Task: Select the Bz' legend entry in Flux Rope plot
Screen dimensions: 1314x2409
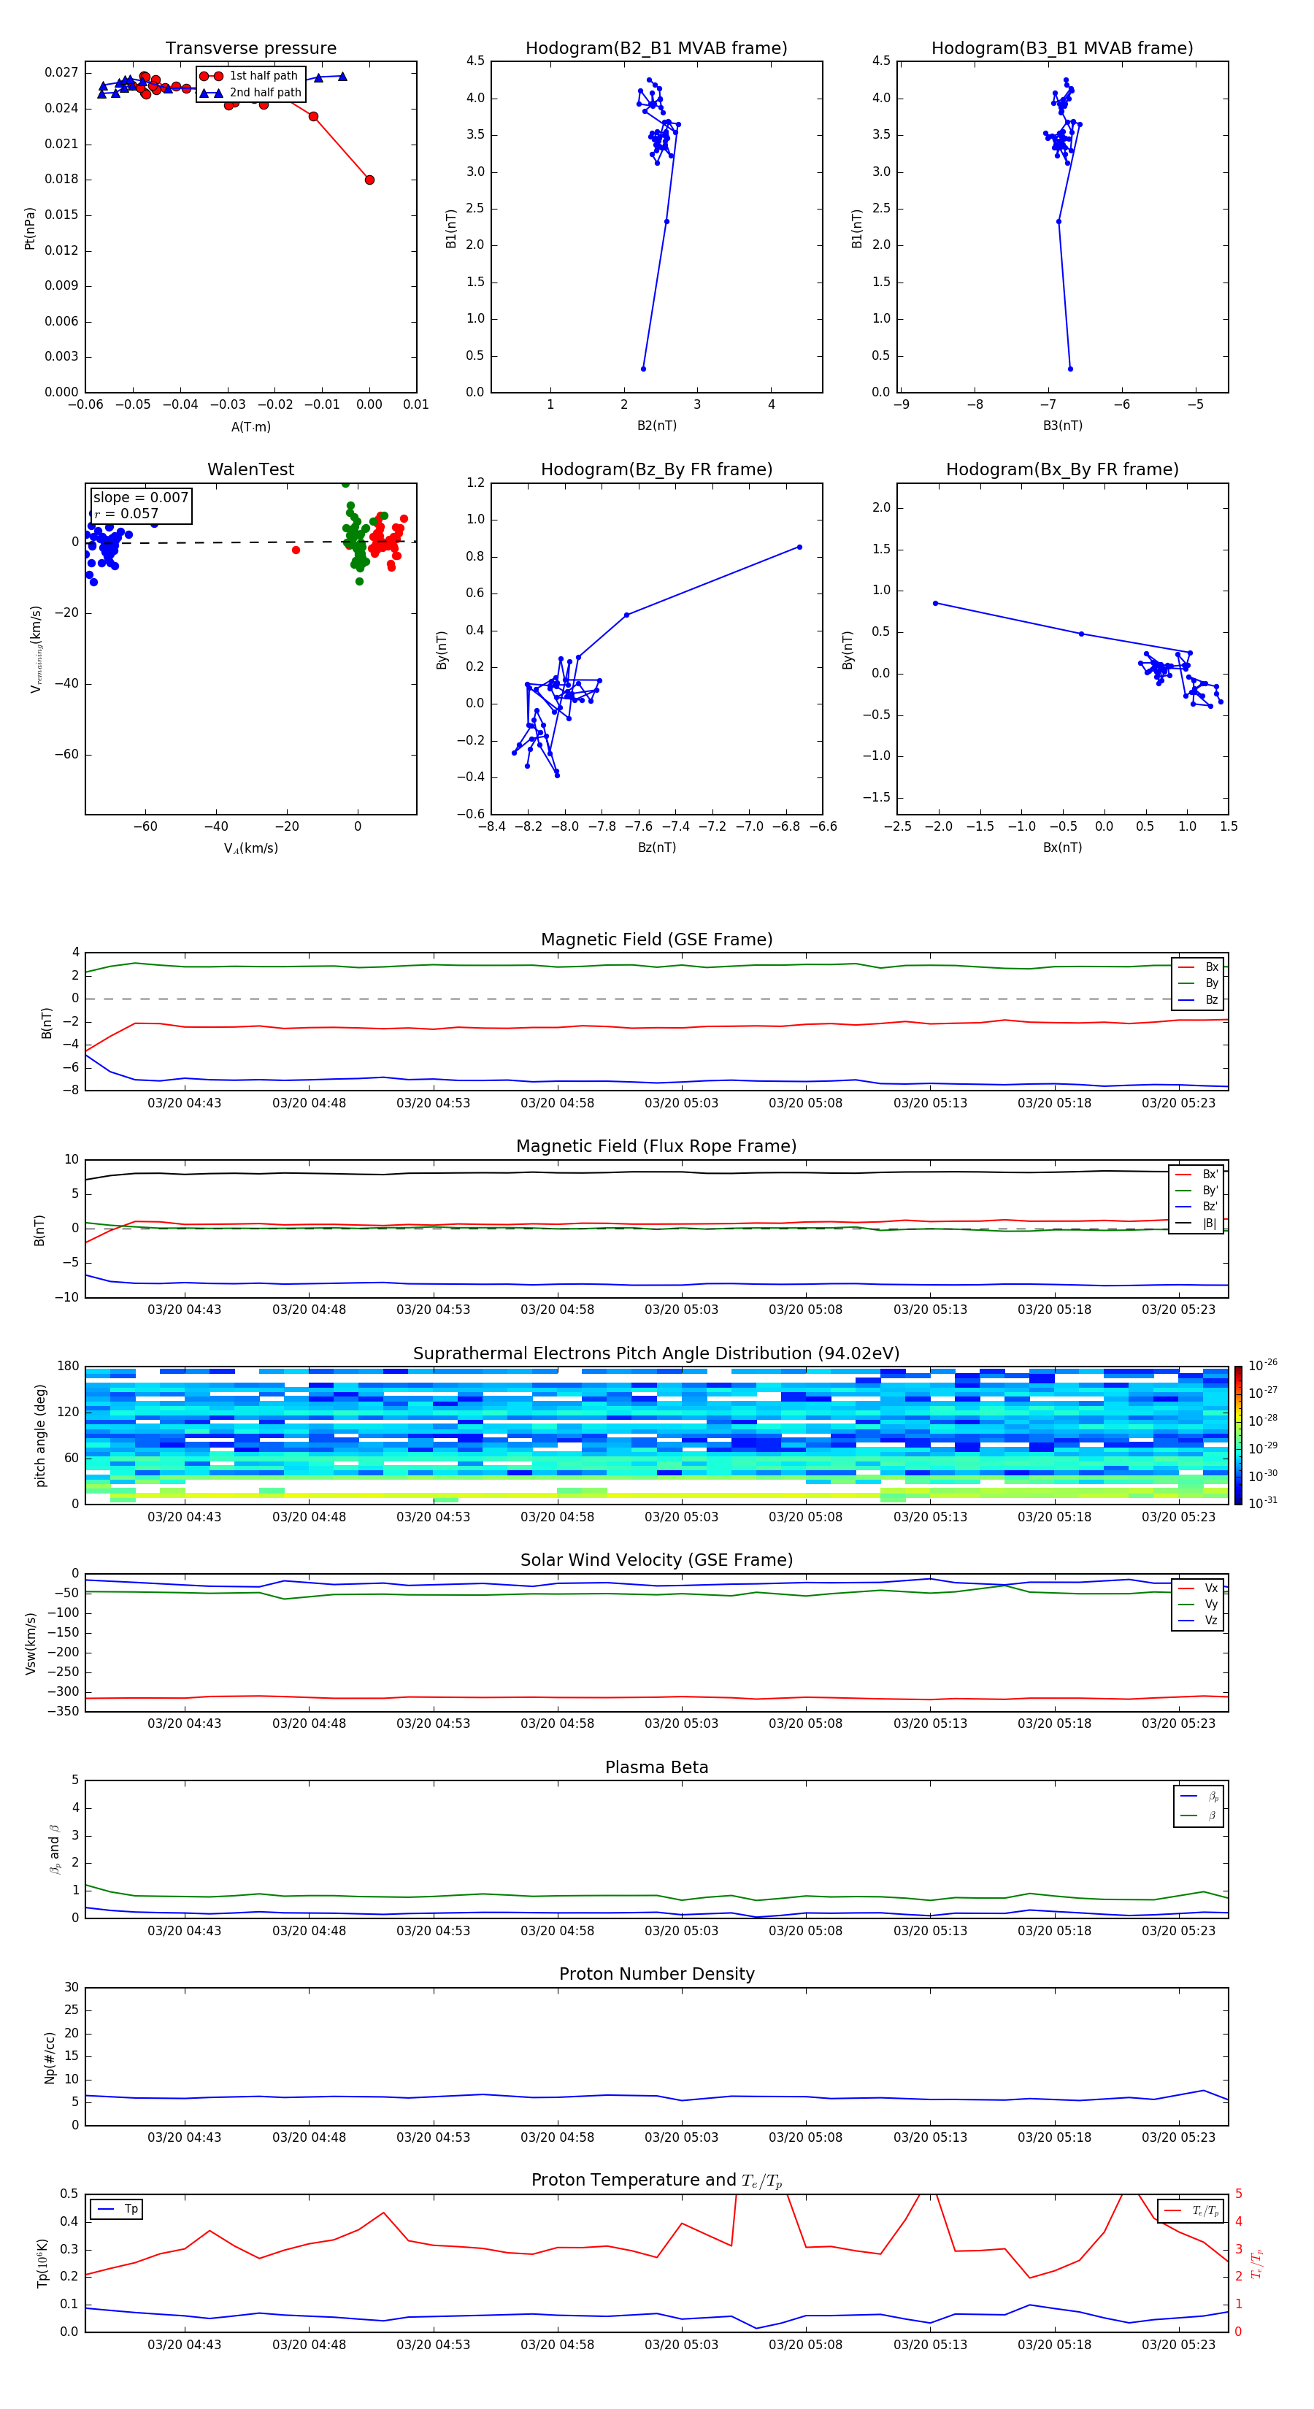Action: [1197, 1207]
